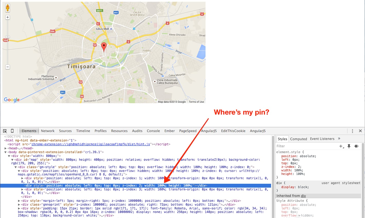Click the map zoom slider handle

[8, 37]
